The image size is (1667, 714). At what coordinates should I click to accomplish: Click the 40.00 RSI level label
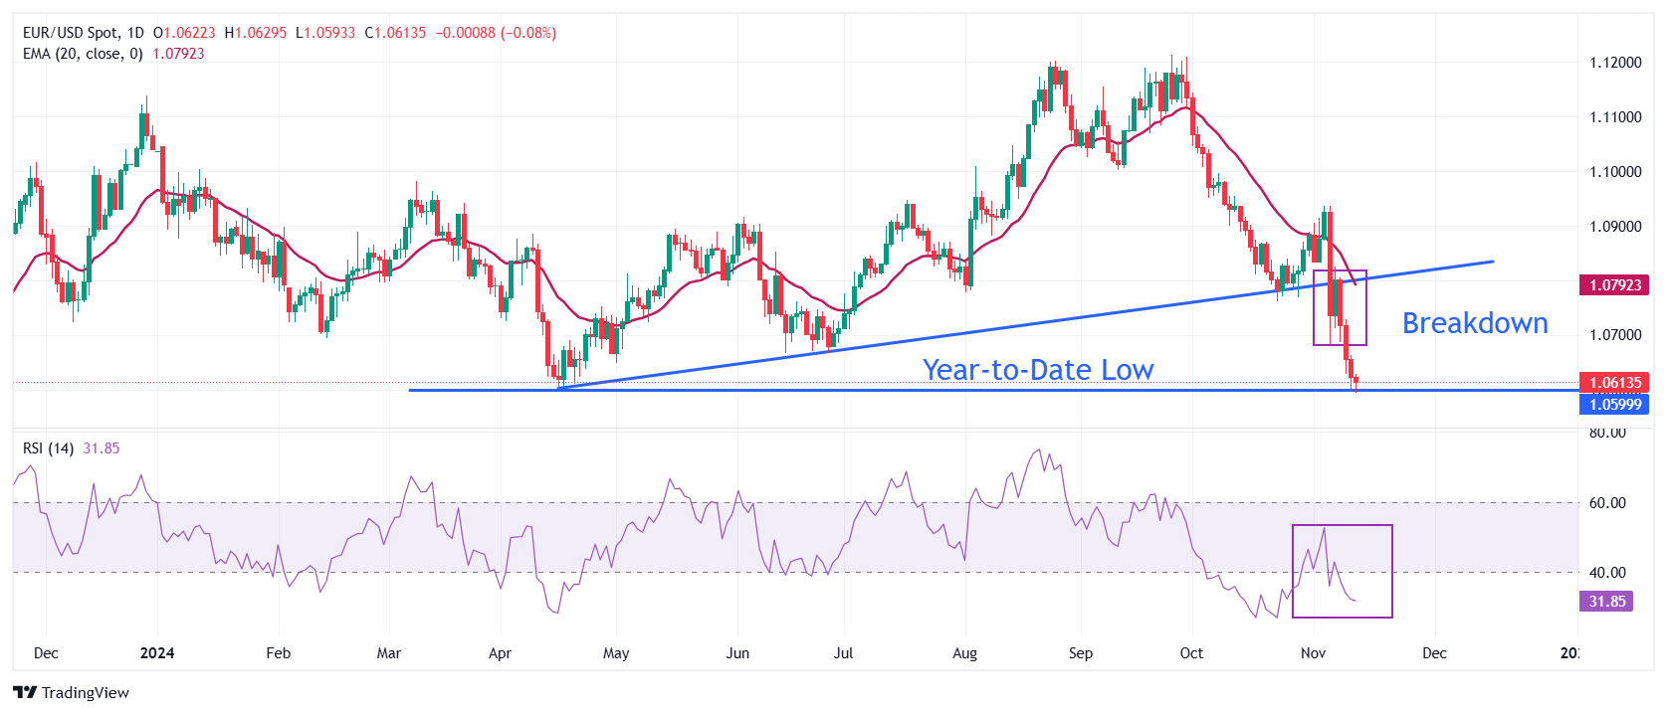tap(1606, 573)
